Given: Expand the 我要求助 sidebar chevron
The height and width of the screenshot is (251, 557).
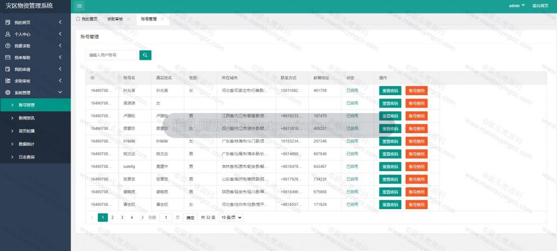Looking at the screenshot, I should click(x=60, y=46).
